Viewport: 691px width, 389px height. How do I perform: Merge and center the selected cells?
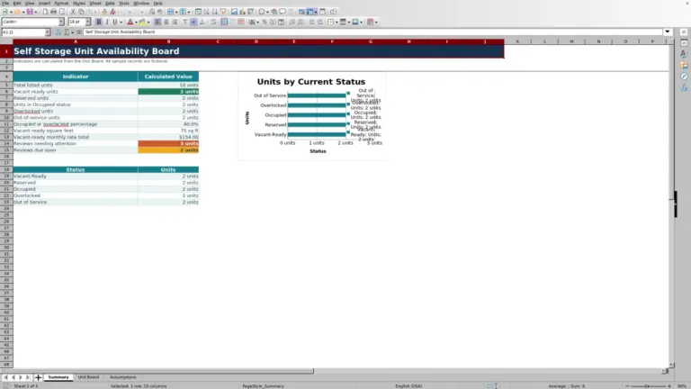pyautogui.click(x=224, y=22)
